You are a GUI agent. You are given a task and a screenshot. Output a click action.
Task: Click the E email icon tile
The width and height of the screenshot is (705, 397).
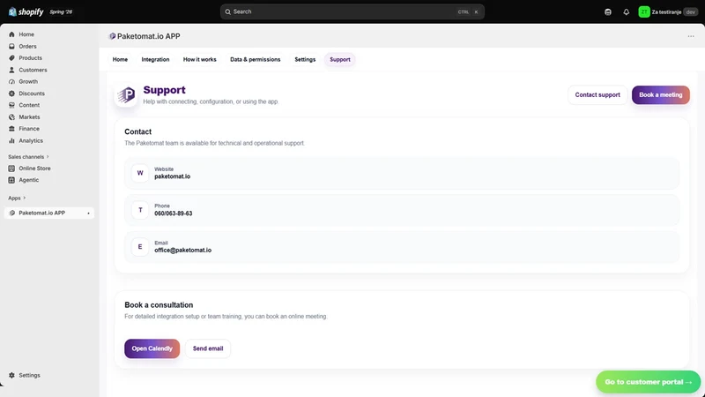point(140,247)
